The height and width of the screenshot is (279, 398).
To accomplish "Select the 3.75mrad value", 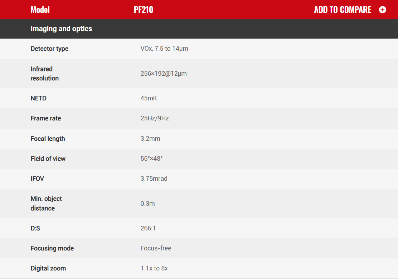I will coord(154,179).
